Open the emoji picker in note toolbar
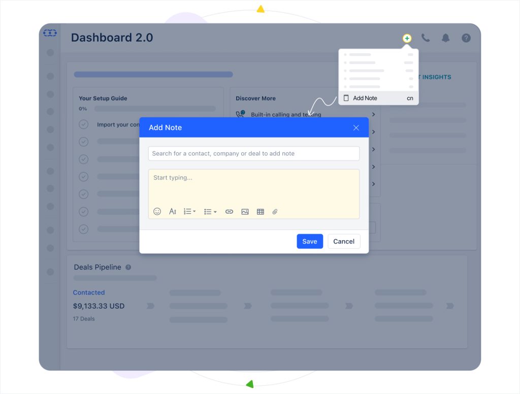The height and width of the screenshot is (394, 520). (x=157, y=212)
